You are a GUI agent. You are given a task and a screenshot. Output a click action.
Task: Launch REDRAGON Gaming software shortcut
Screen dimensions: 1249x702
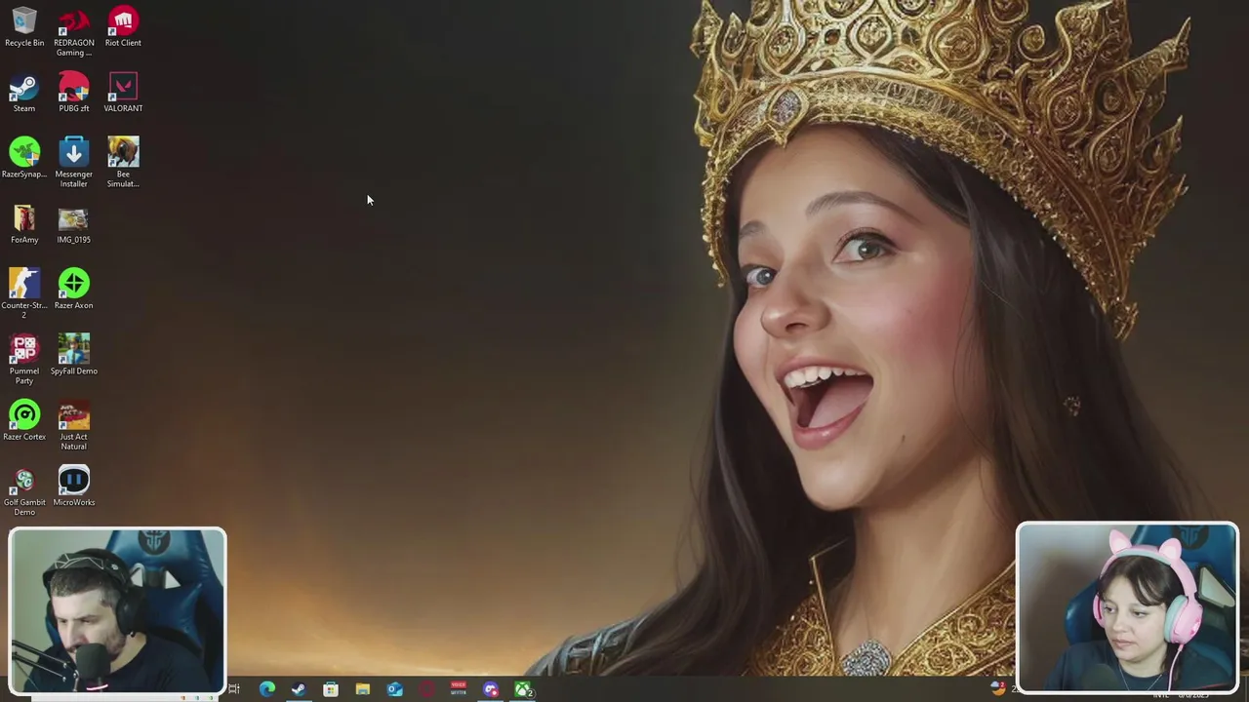(74, 31)
